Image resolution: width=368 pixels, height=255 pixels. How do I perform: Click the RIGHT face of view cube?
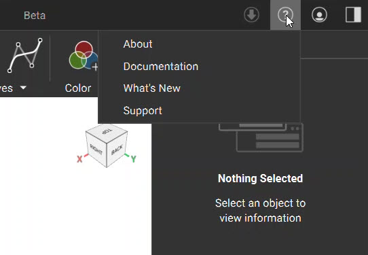pos(96,150)
